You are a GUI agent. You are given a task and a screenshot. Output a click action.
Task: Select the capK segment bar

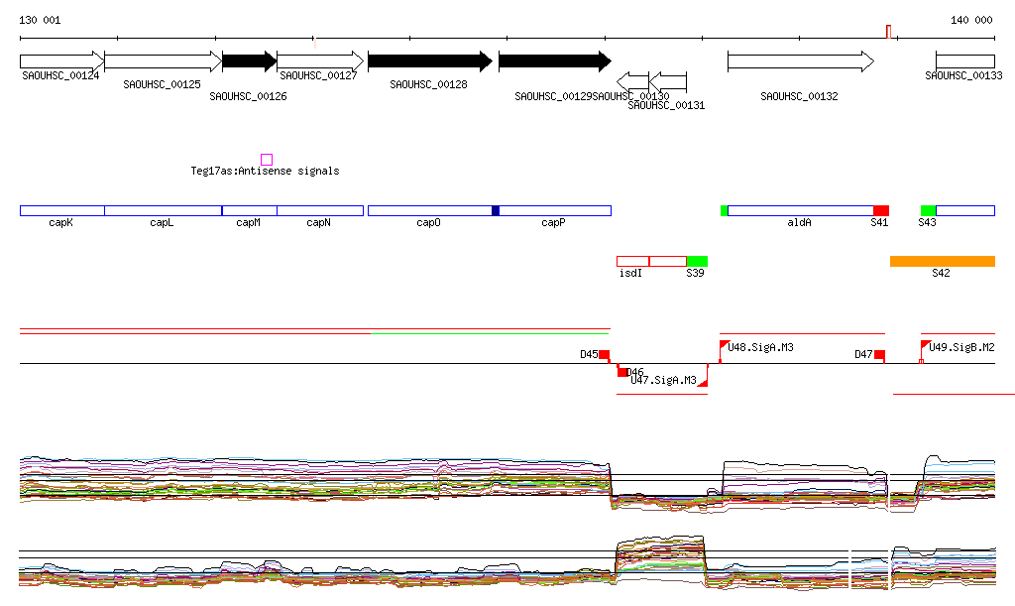click(x=62, y=210)
